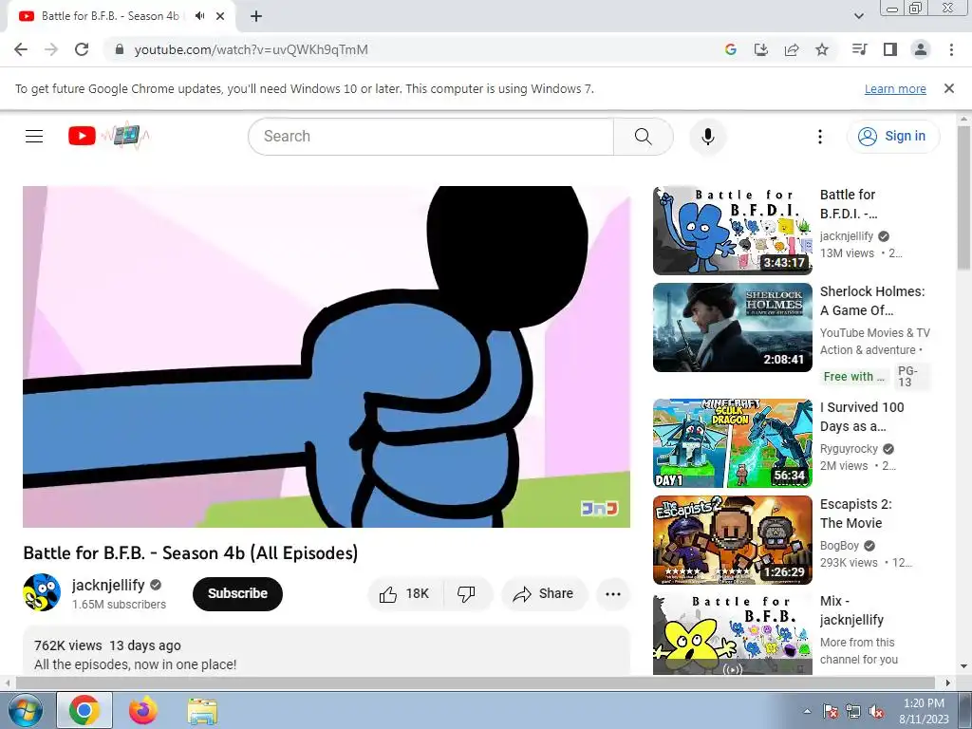Screen dimensions: 972x729
Task: Open Windows Explorer from taskbar
Action: [x=202, y=710]
